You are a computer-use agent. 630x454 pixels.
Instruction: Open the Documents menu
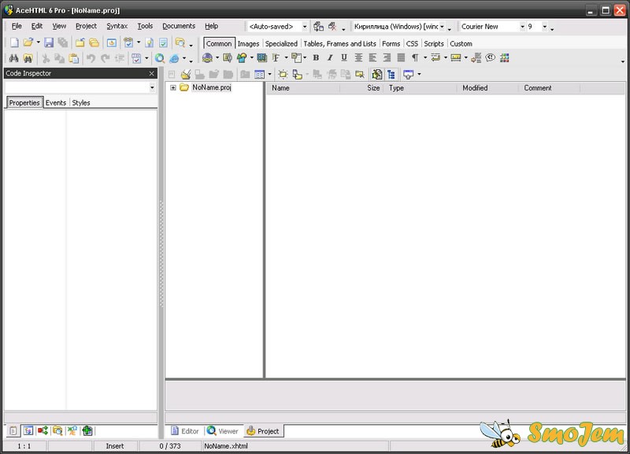179,26
